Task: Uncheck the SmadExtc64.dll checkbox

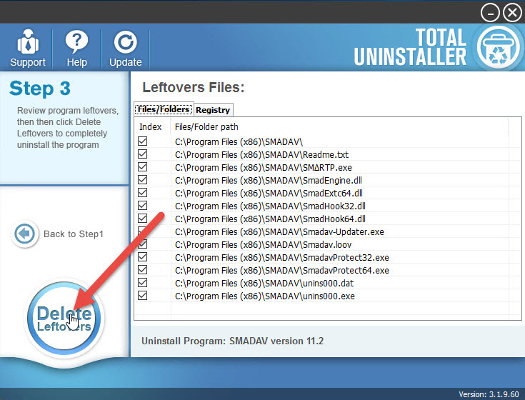Action: tap(143, 193)
